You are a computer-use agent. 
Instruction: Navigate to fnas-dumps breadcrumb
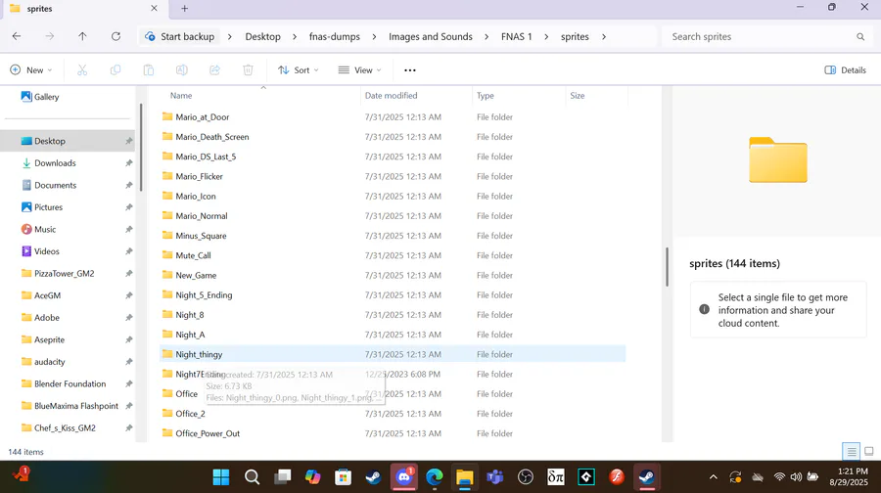(x=335, y=36)
